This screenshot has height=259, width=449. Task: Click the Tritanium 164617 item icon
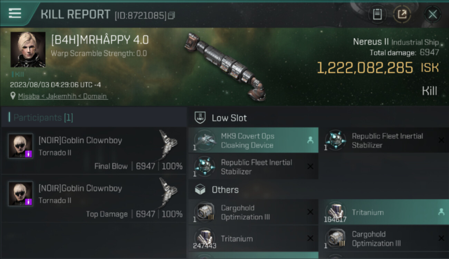(335, 211)
